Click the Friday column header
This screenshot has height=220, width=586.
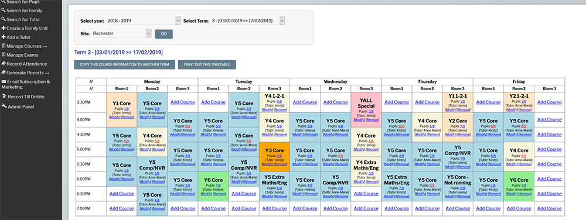tap(519, 82)
